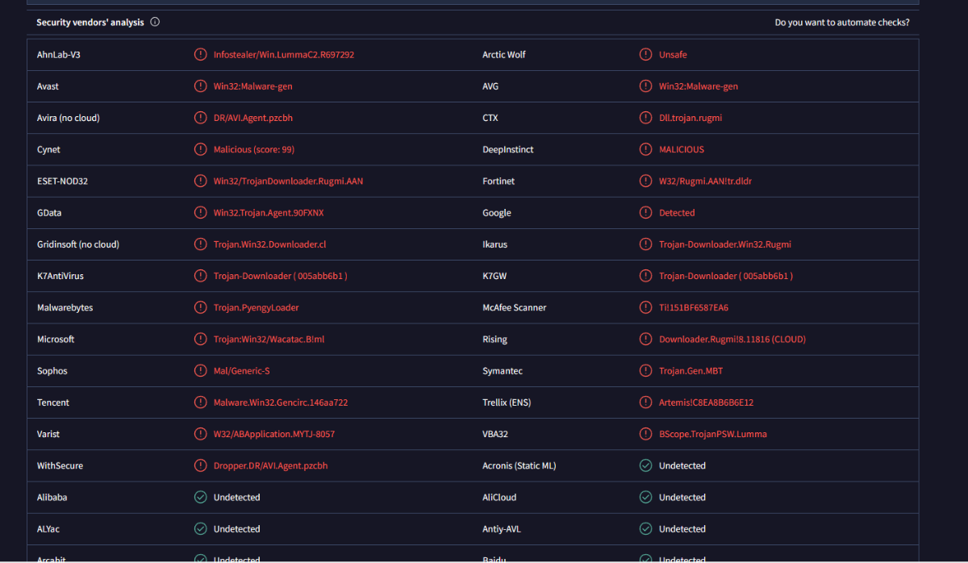The height and width of the screenshot is (563, 968).
Task: Click ESET-NOD32 detection alert icon
Action: [x=201, y=181]
